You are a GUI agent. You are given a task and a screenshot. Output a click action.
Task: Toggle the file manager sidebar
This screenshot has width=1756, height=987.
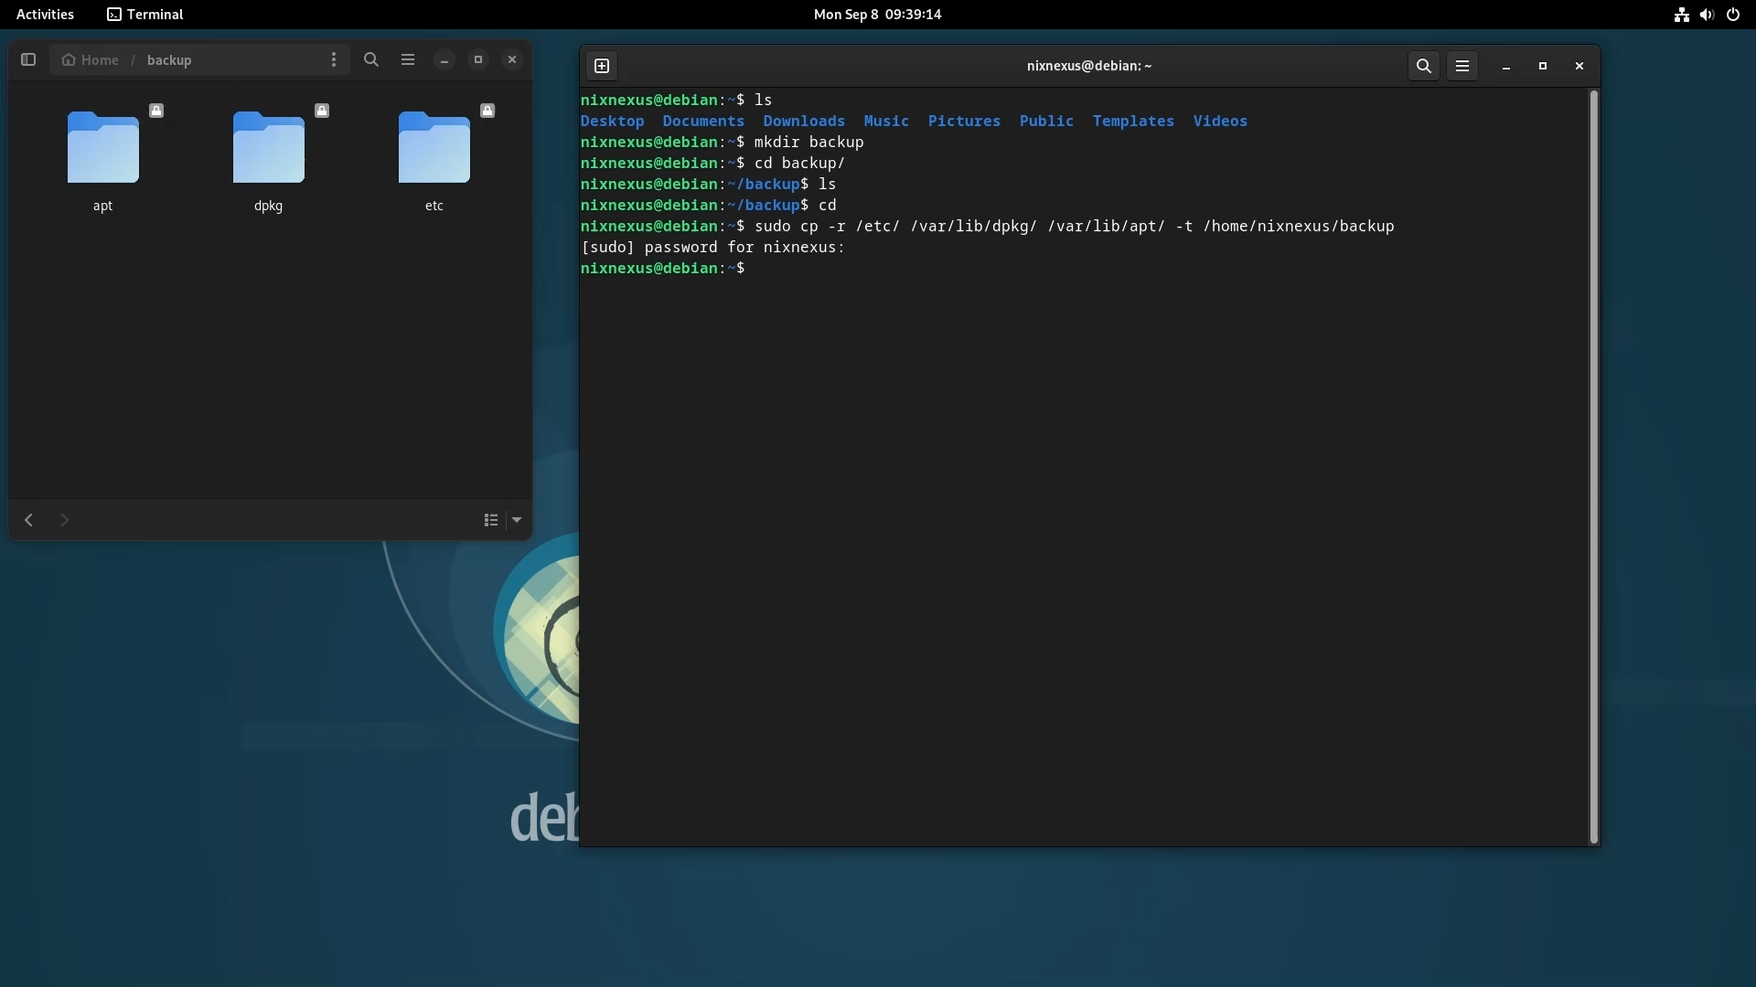click(28, 59)
